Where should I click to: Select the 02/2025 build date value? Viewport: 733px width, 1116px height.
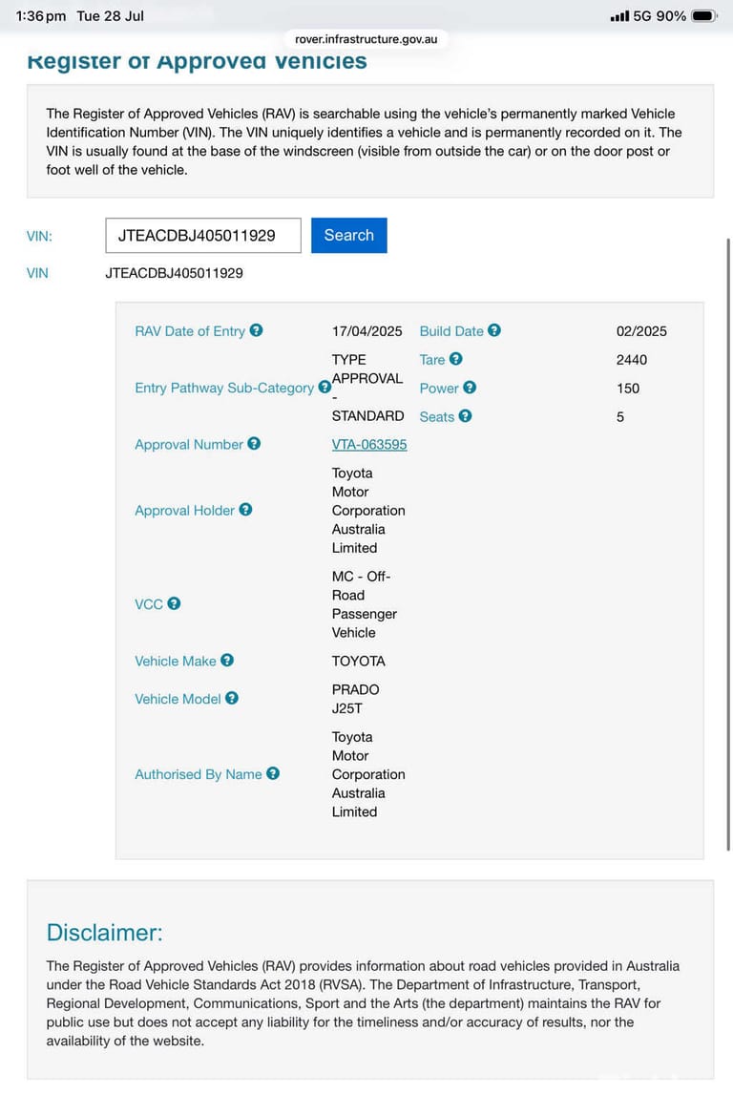point(642,331)
